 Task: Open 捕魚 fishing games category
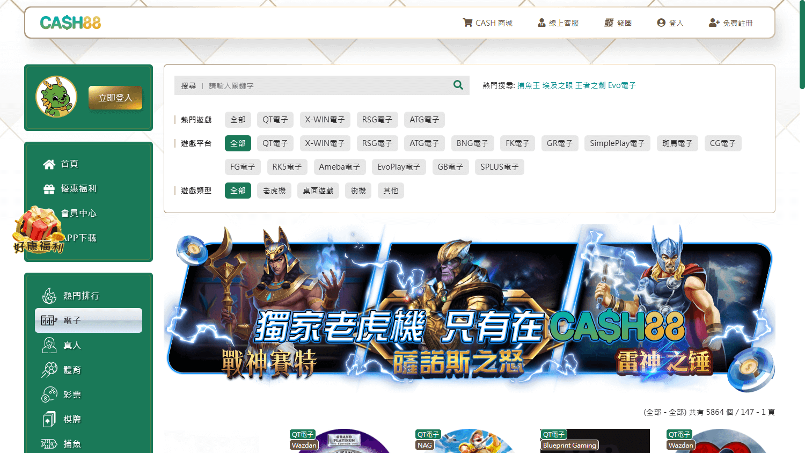coord(89,444)
